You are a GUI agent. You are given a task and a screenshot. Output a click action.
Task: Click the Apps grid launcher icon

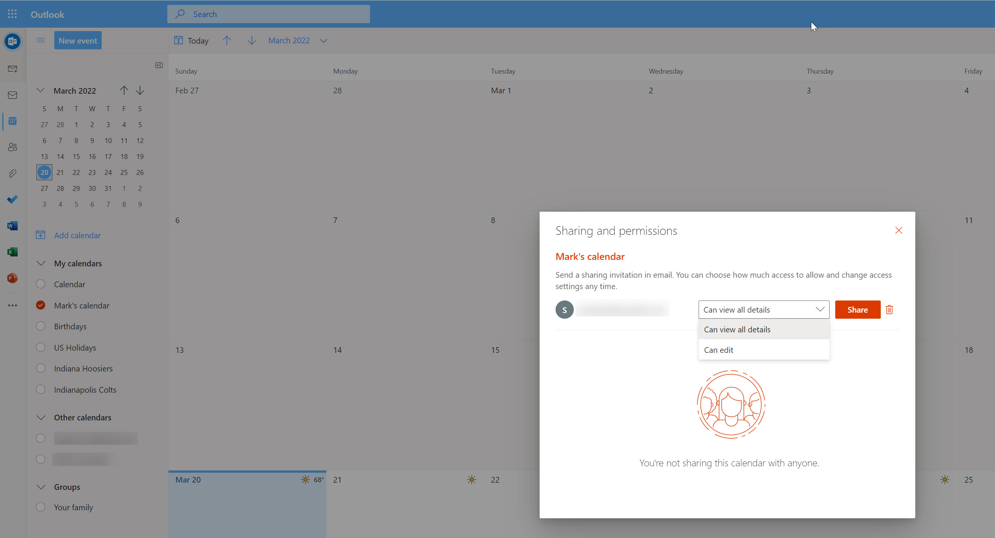[x=13, y=14]
